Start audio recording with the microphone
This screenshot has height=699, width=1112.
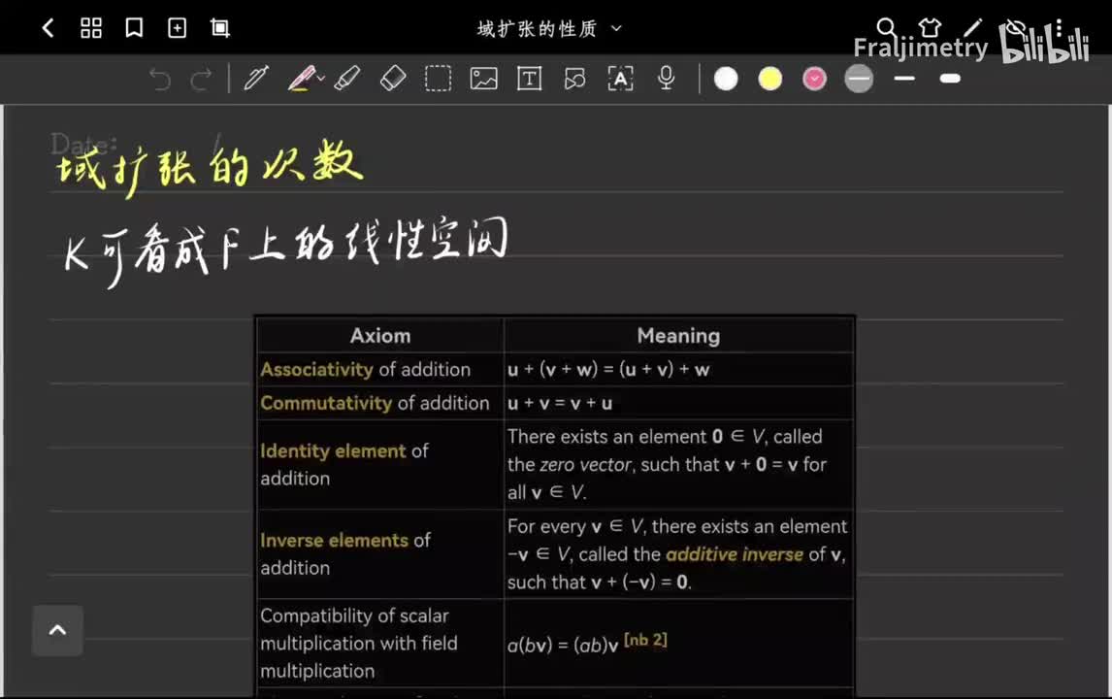coord(666,78)
